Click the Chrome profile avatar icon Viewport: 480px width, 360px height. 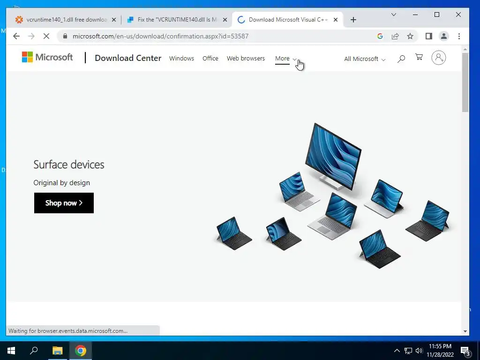click(x=443, y=36)
